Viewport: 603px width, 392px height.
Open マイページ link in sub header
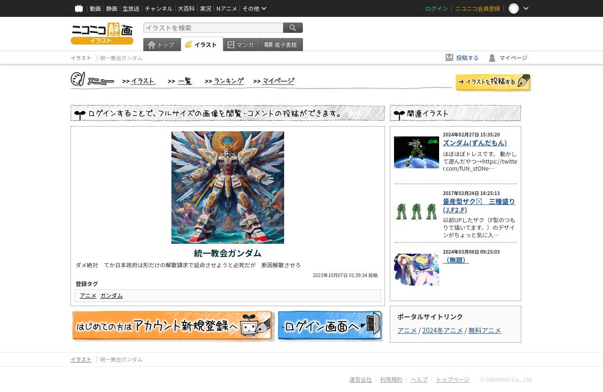(x=513, y=58)
